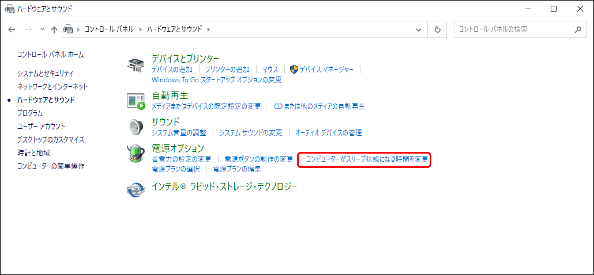Open the インテル ラピッド・ストレージ icon
Screen dimensions: 594x275
point(136,189)
